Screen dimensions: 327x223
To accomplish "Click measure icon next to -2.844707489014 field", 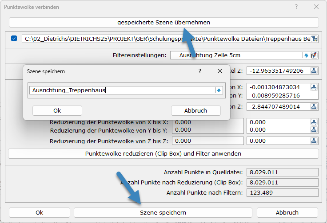I will click(314, 106).
